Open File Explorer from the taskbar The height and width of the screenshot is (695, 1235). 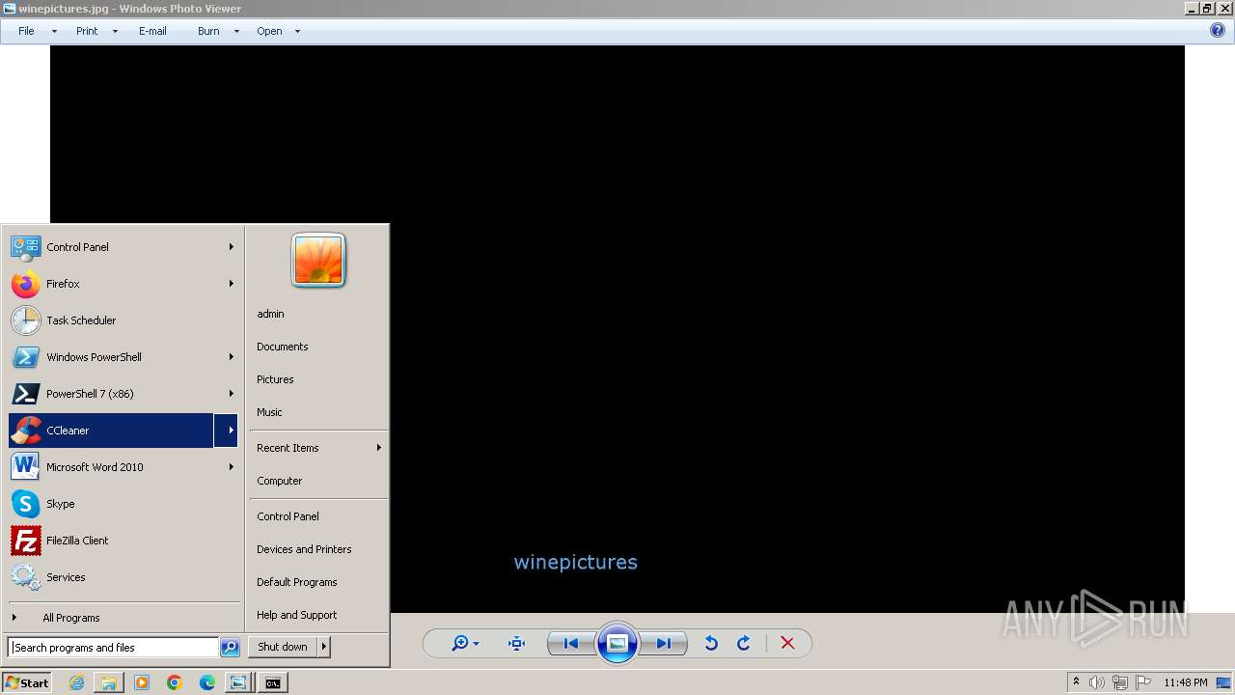[109, 682]
